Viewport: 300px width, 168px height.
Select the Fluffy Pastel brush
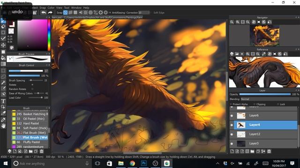click(x=30, y=142)
